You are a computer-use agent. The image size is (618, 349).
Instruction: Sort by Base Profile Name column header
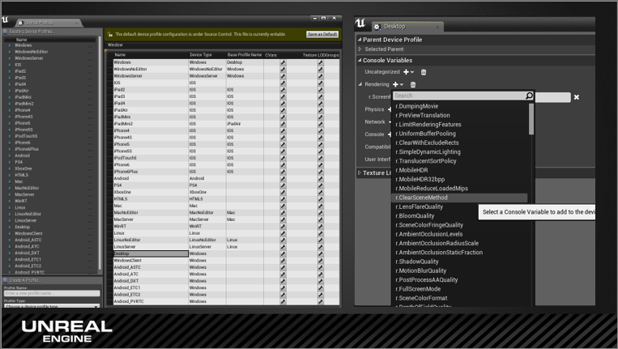click(x=245, y=55)
